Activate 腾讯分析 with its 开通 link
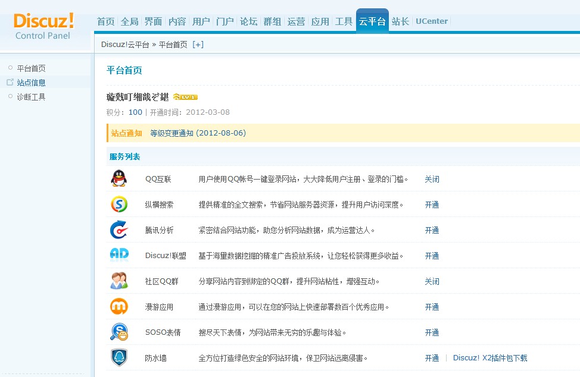This screenshot has width=580, height=377. [432, 230]
